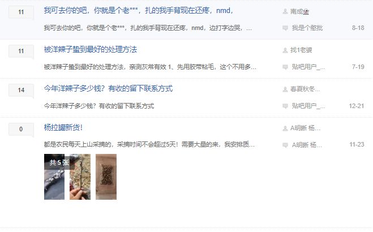Open last replier profile 我是个憨批
This screenshot has width=373, height=232.
307,28
